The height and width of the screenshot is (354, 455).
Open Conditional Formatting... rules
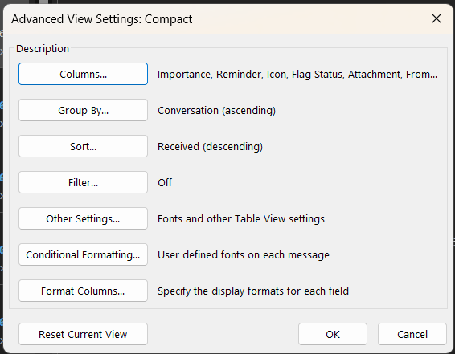point(83,254)
